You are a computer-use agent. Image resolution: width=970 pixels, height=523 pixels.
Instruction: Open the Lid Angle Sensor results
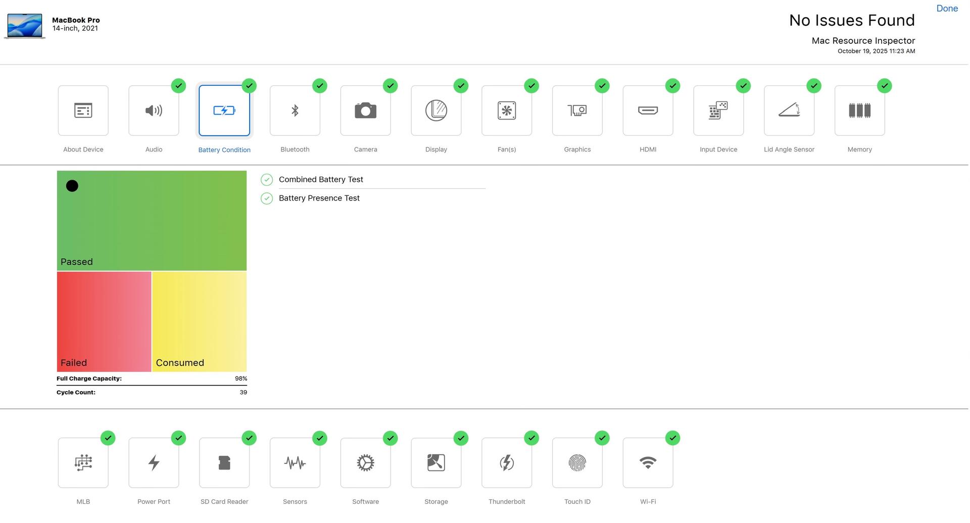pos(789,111)
